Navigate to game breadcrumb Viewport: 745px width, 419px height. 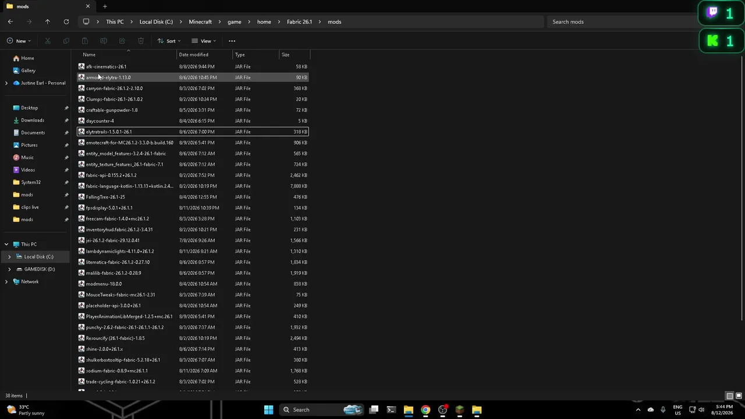click(x=234, y=22)
